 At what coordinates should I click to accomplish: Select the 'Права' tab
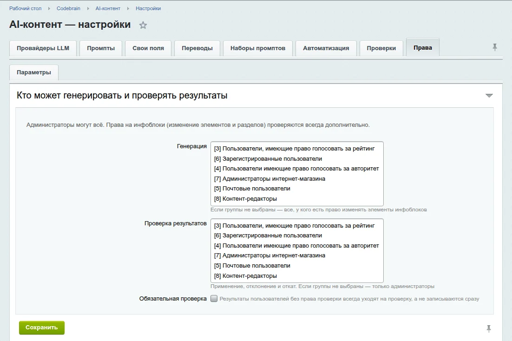(x=422, y=48)
